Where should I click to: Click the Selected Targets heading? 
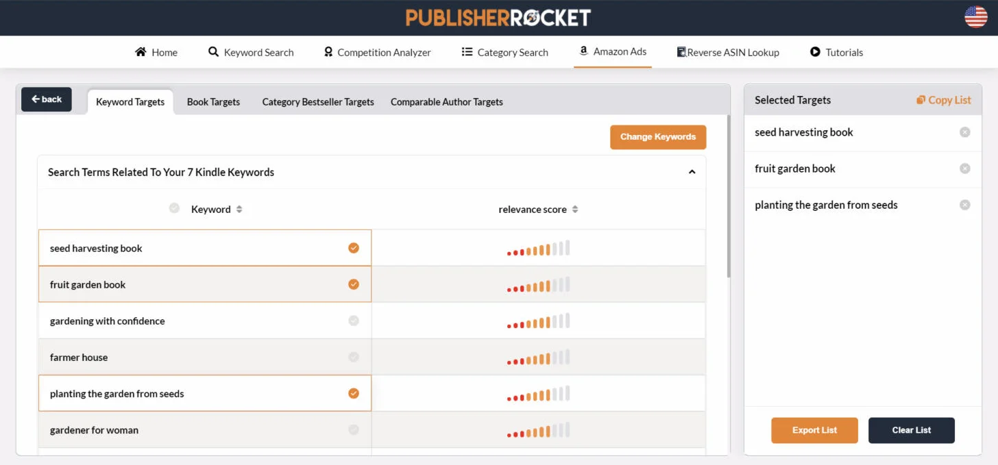(x=792, y=100)
